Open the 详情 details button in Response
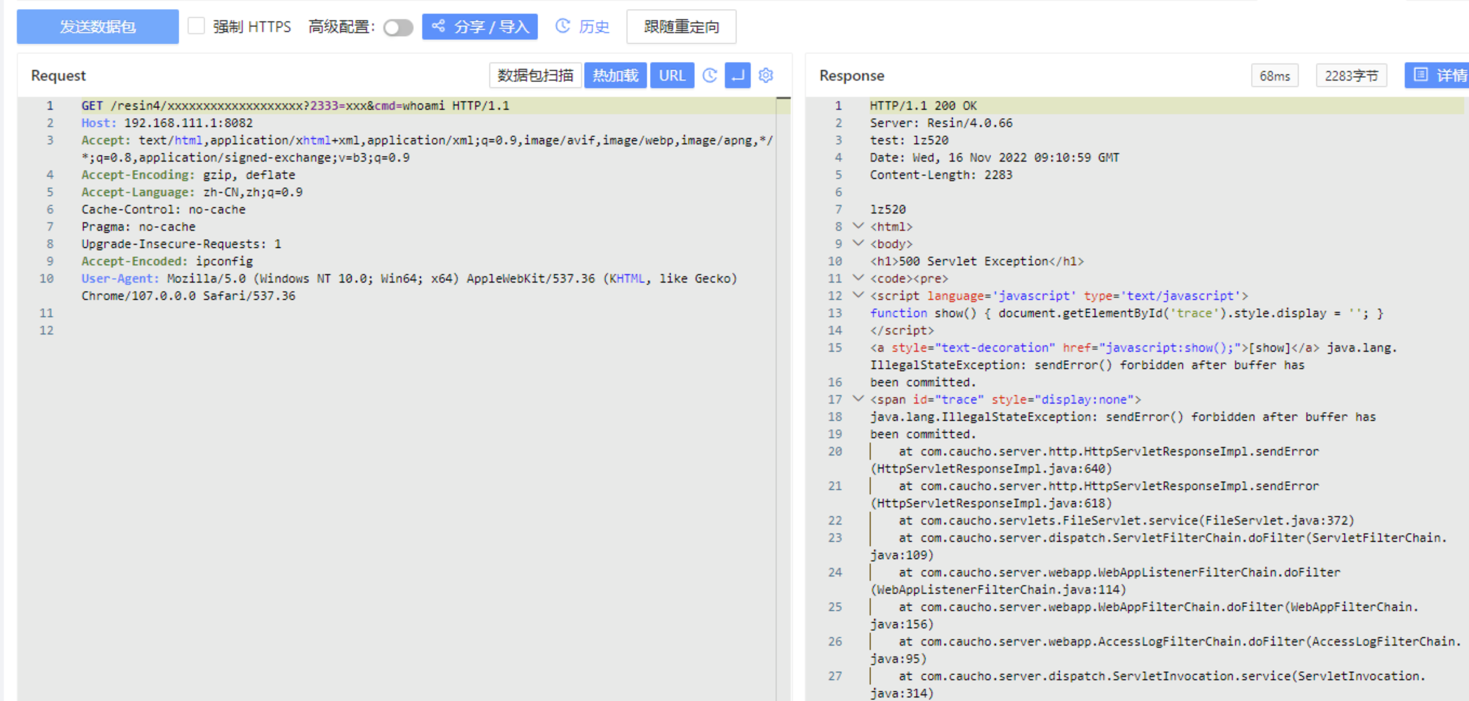This screenshot has width=1469, height=701. (x=1437, y=75)
